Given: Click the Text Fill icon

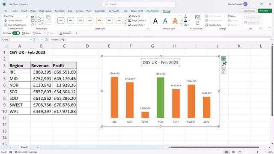Looking at the screenshot, I should tap(185, 16).
